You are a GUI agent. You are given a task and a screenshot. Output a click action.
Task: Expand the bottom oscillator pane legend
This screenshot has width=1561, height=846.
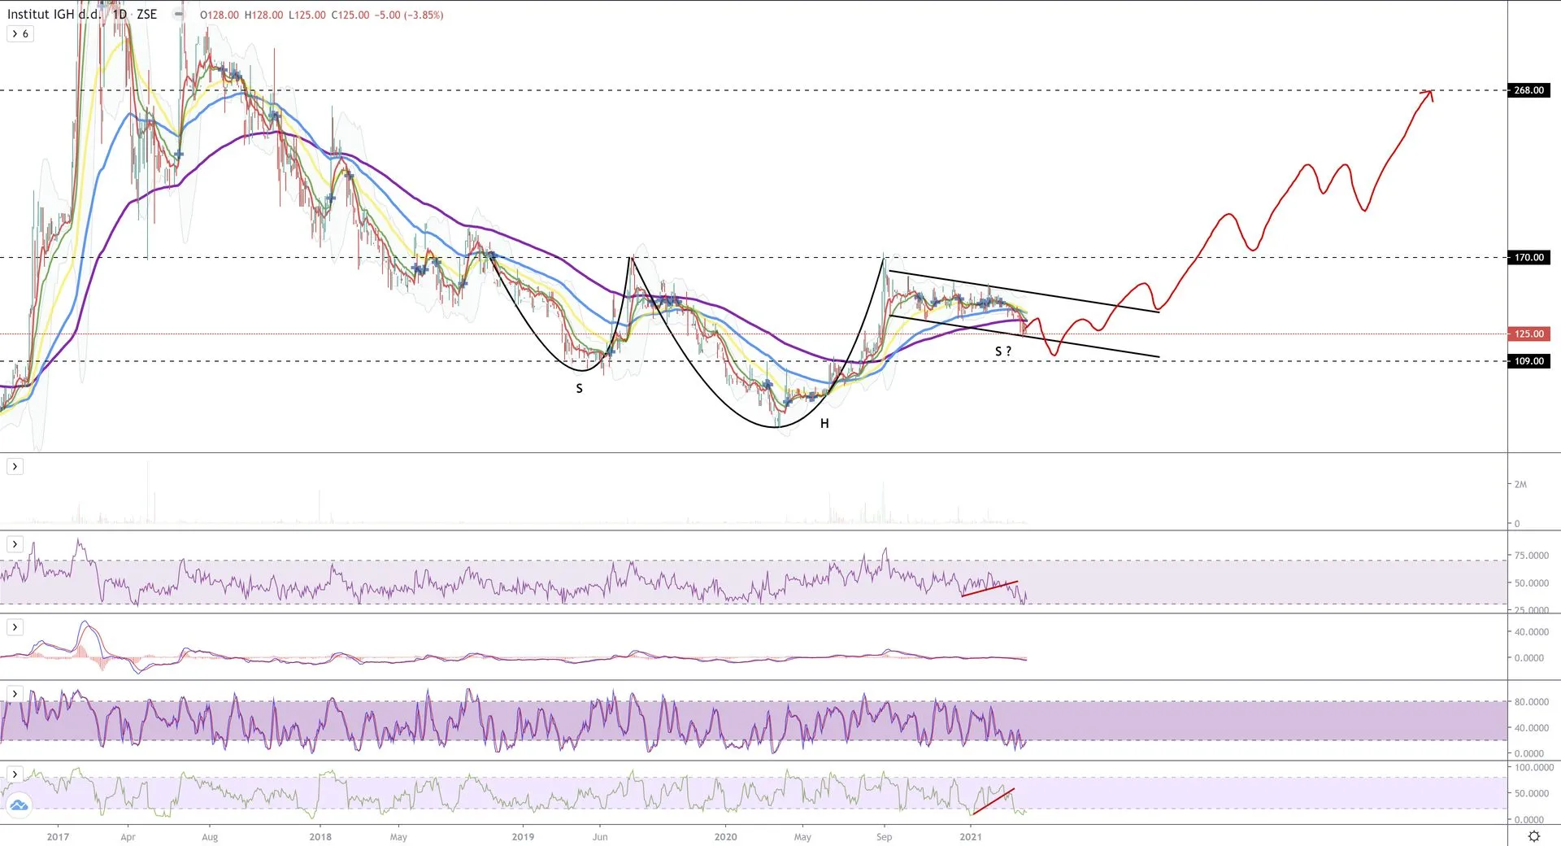click(15, 774)
